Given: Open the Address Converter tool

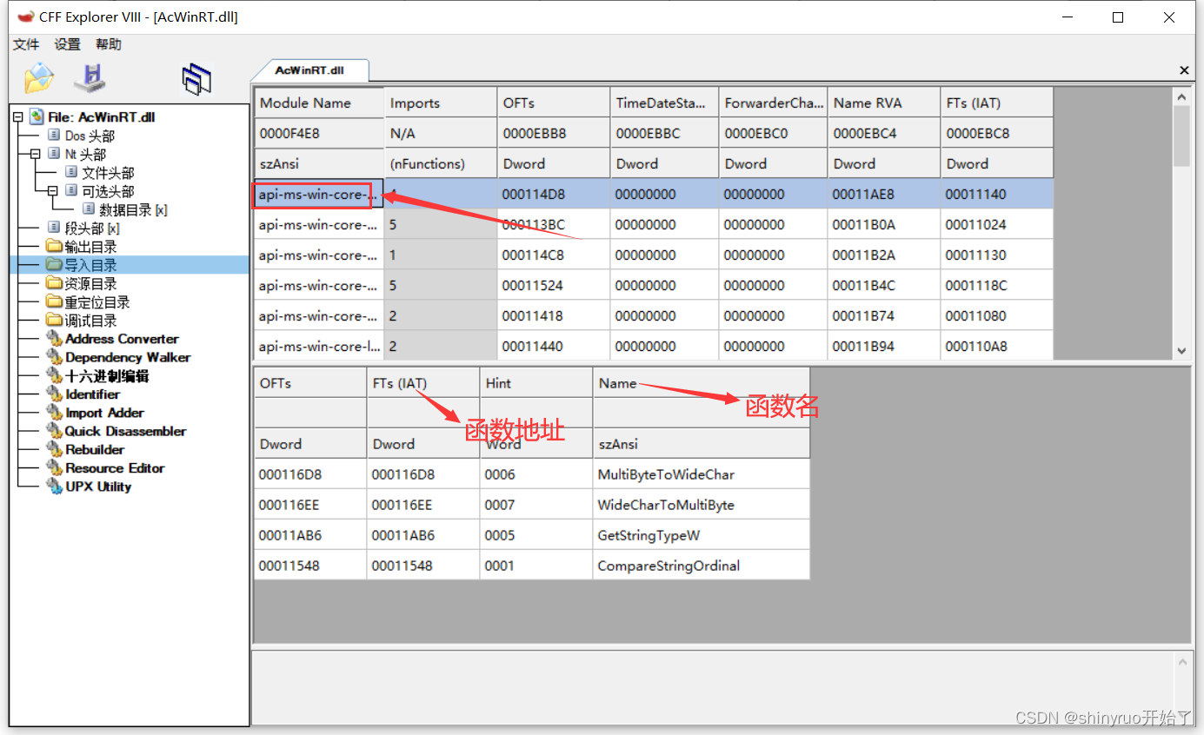Looking at the screenshot, I should click(122, 339).
